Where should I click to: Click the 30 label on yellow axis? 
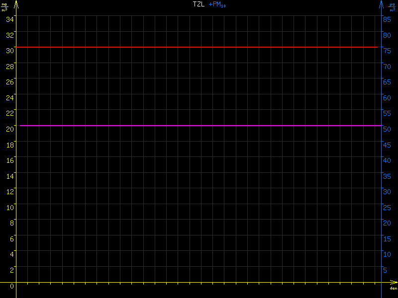9,50
